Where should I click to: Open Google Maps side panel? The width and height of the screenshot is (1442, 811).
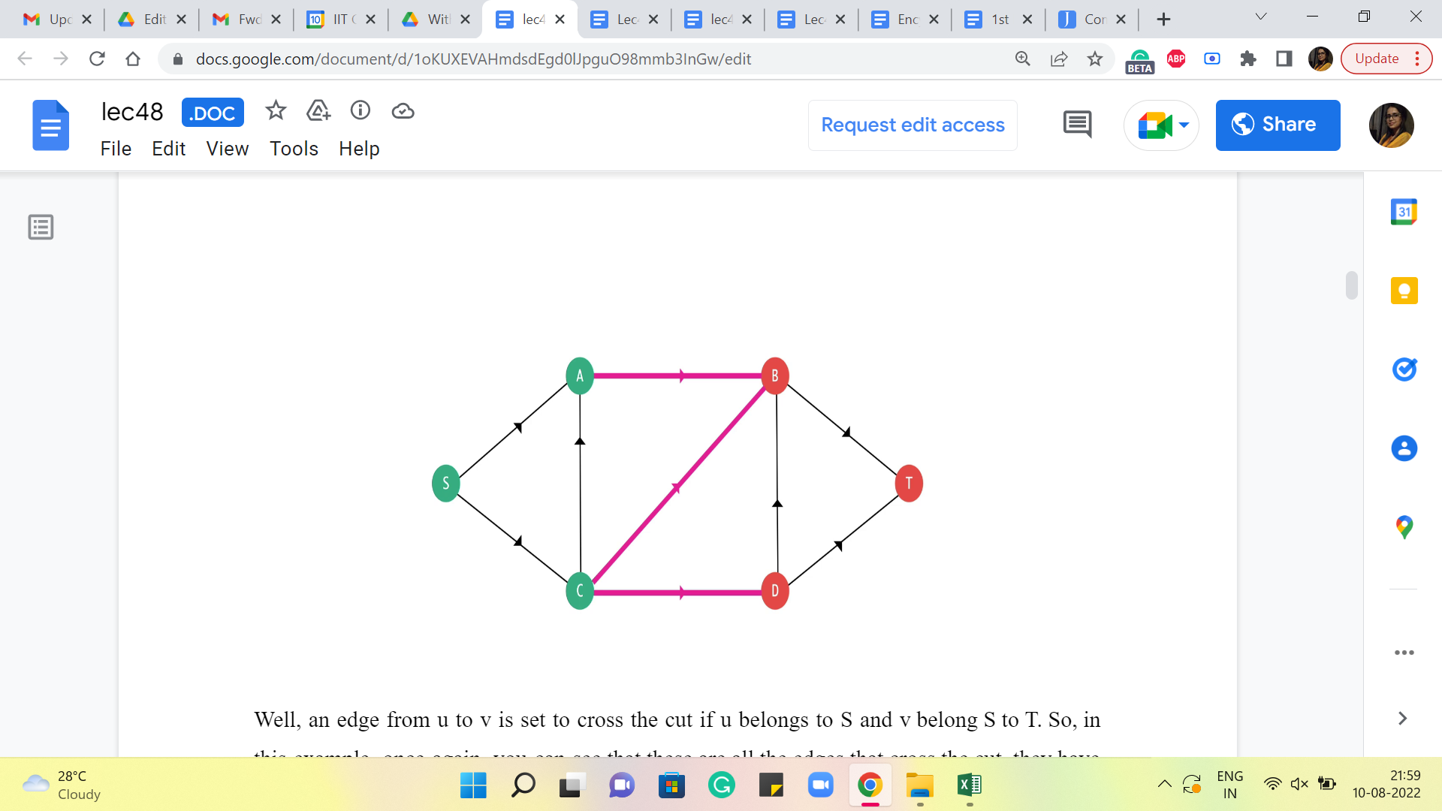[x=1404, y=526]
